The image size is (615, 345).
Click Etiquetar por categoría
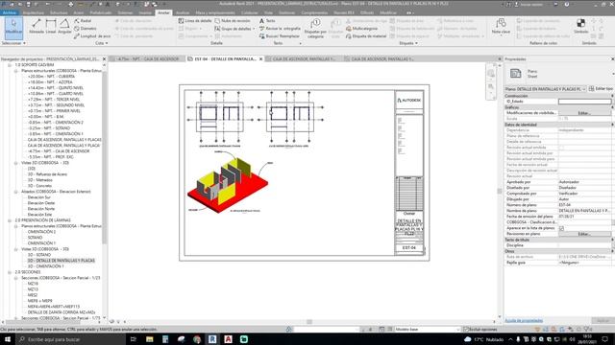(x=315, y=29)
